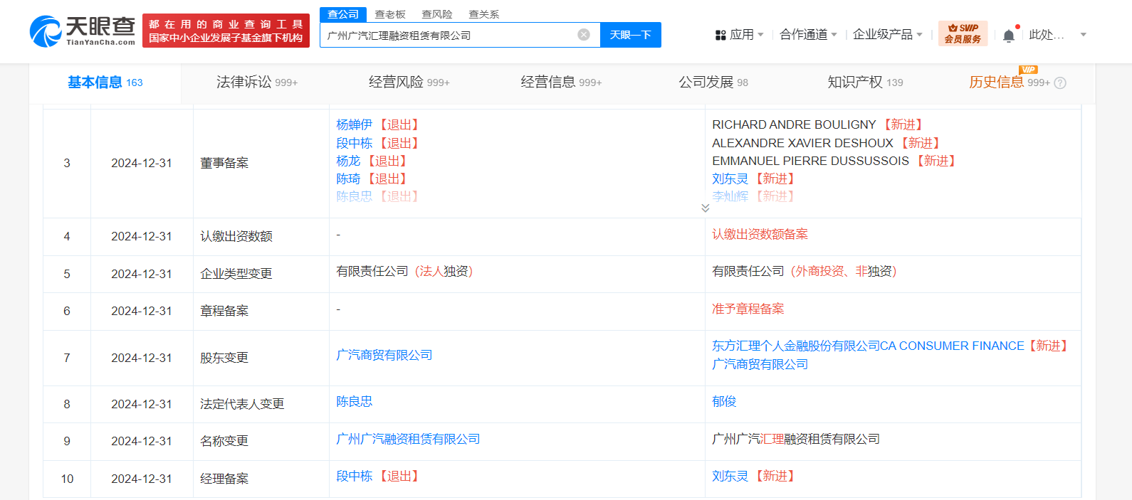Screen dimensions: 1132x500
Task: Expand the 董事备案 row with the double chevron
Action: [x=705, y=208]
